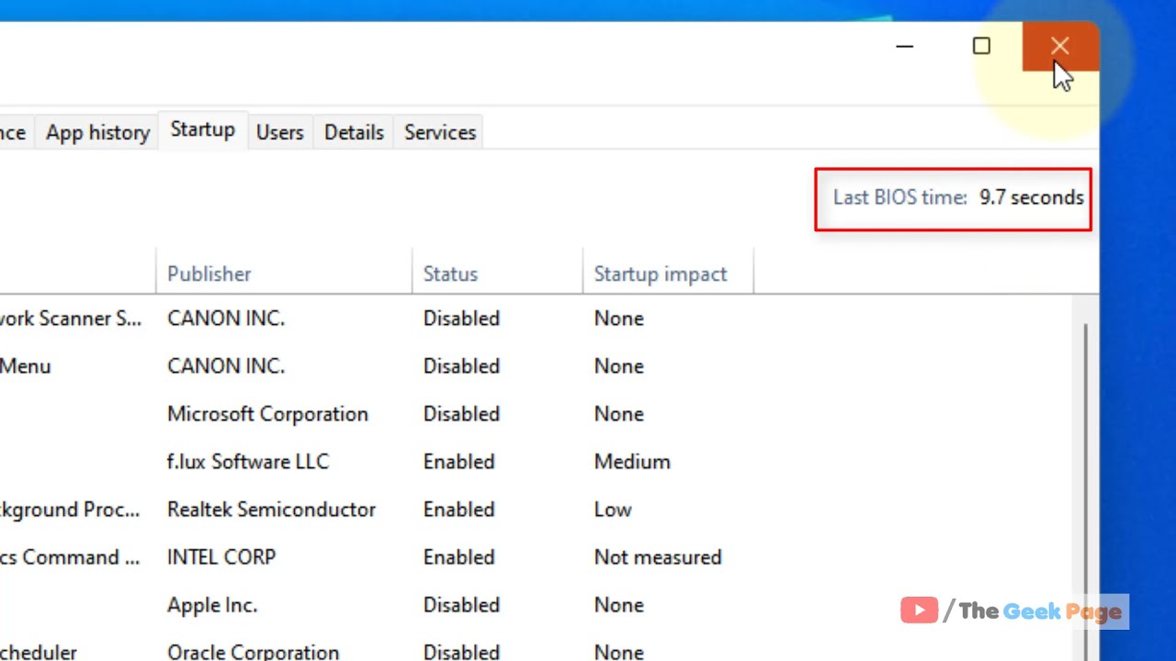Minimize the Task Manager window

(905, 46)
